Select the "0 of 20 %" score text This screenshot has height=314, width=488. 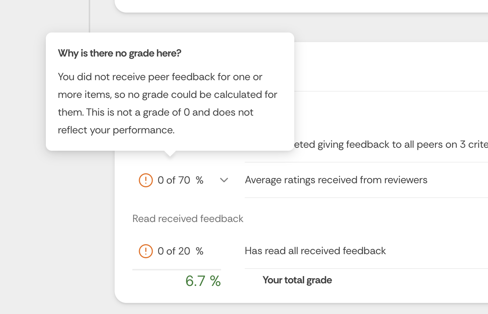pos(180,251)
